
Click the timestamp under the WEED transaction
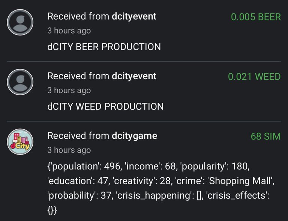(69, 90)
